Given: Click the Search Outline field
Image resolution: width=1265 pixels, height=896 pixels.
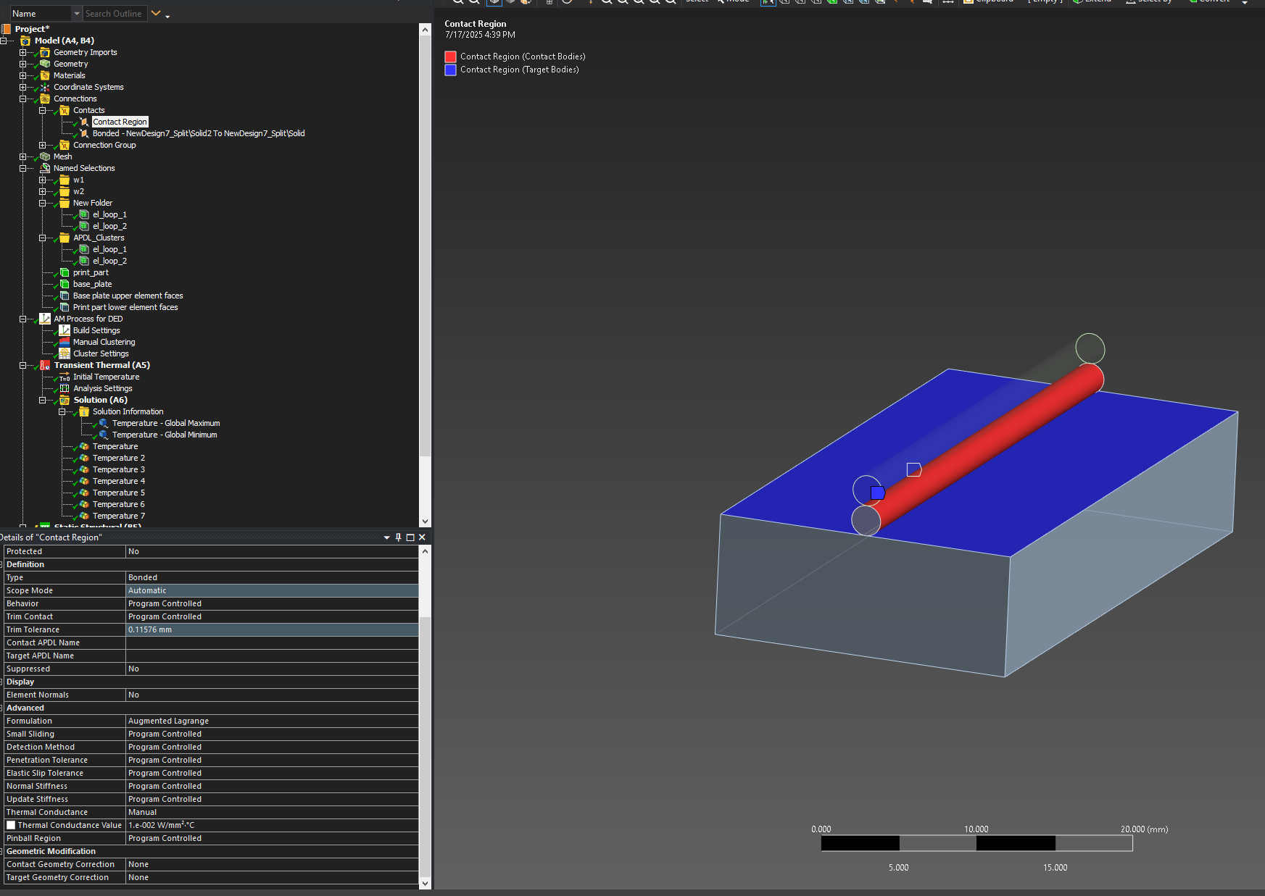Looking at the screenshot, I should tap(115, 14).
